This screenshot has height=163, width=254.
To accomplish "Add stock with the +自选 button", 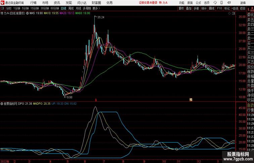I will 235,8.
